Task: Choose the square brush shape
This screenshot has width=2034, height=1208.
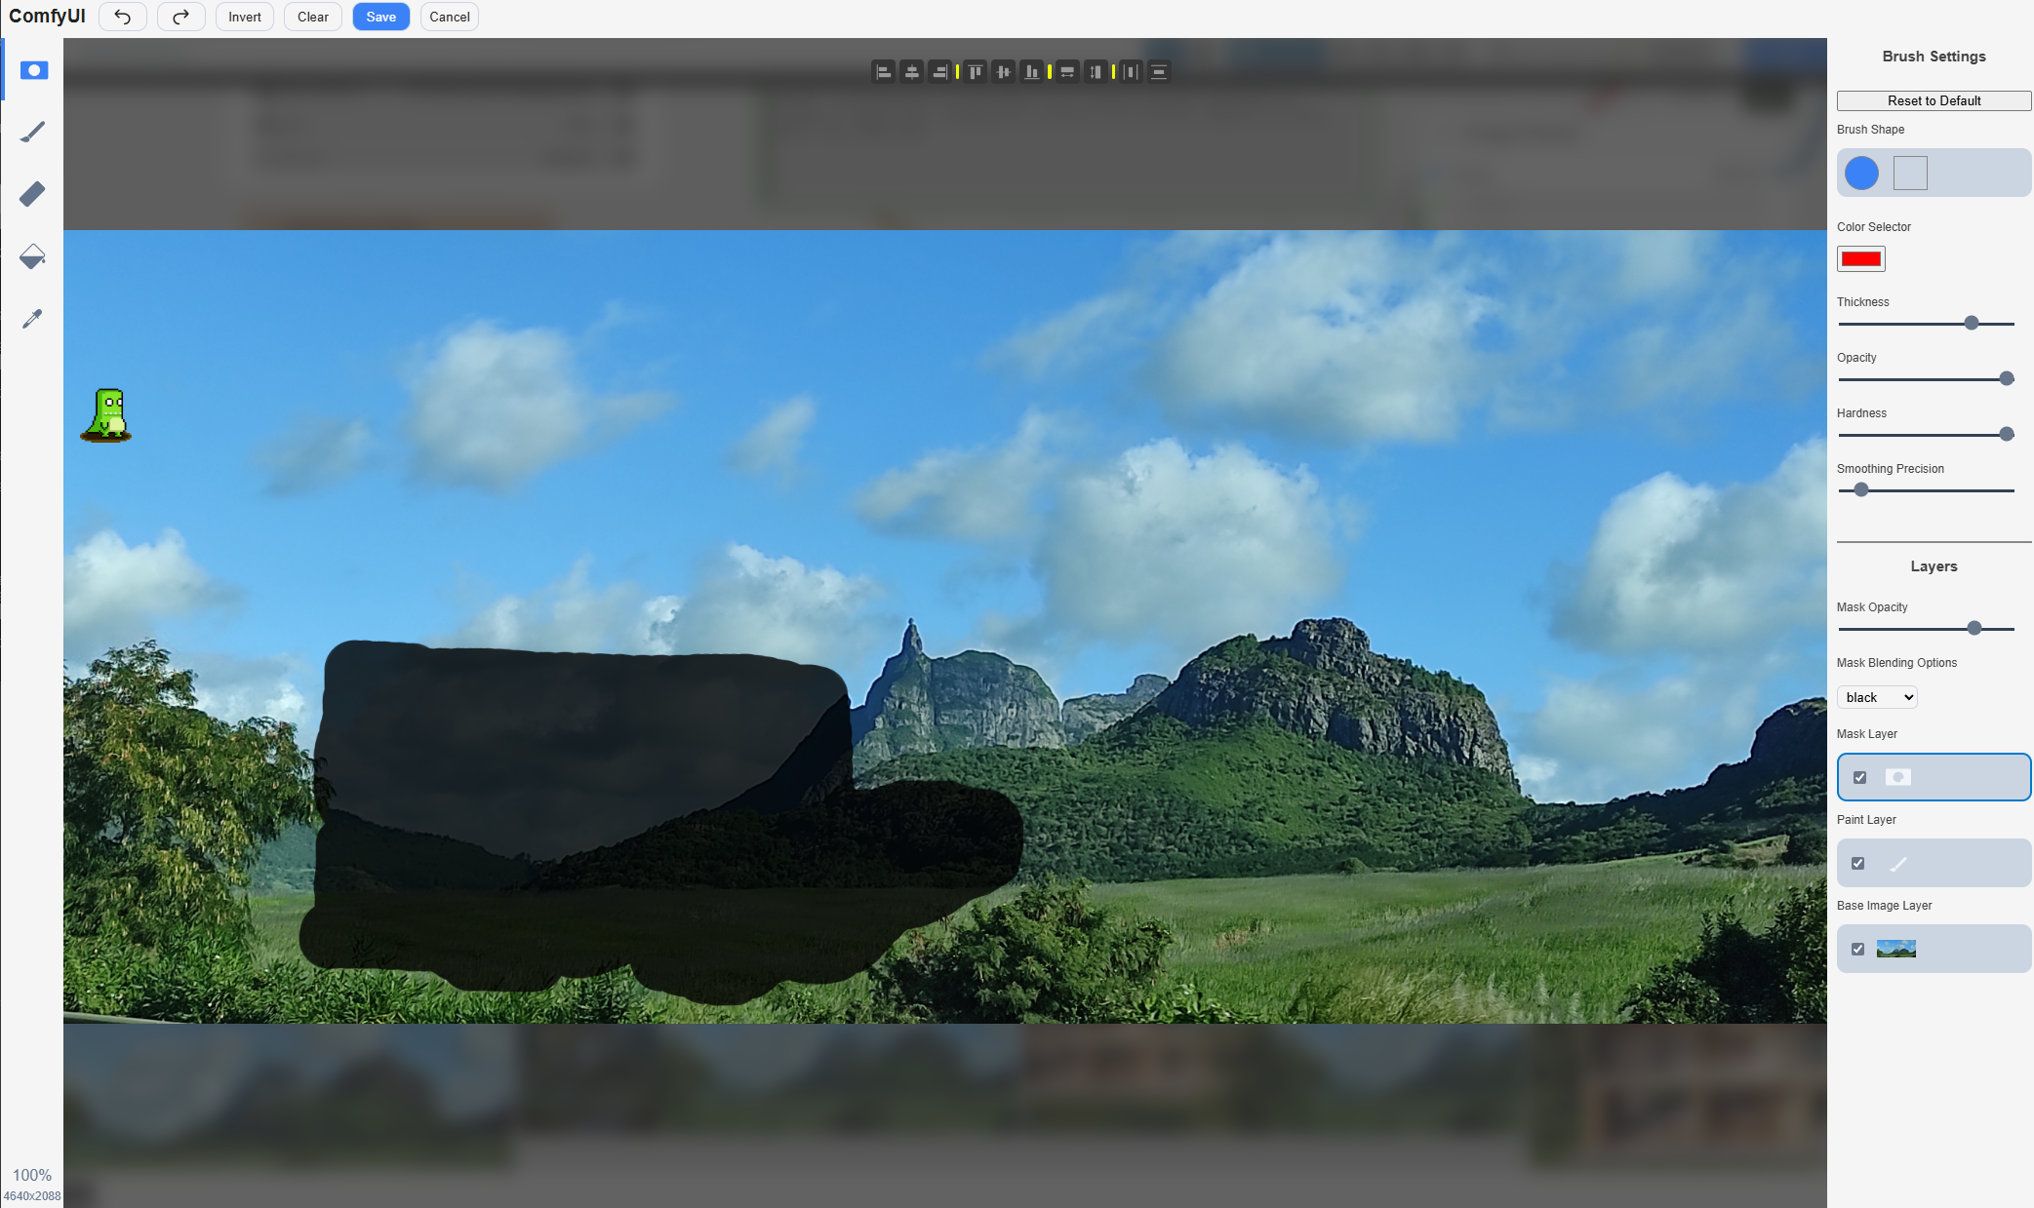Action: pos(1910,174)
